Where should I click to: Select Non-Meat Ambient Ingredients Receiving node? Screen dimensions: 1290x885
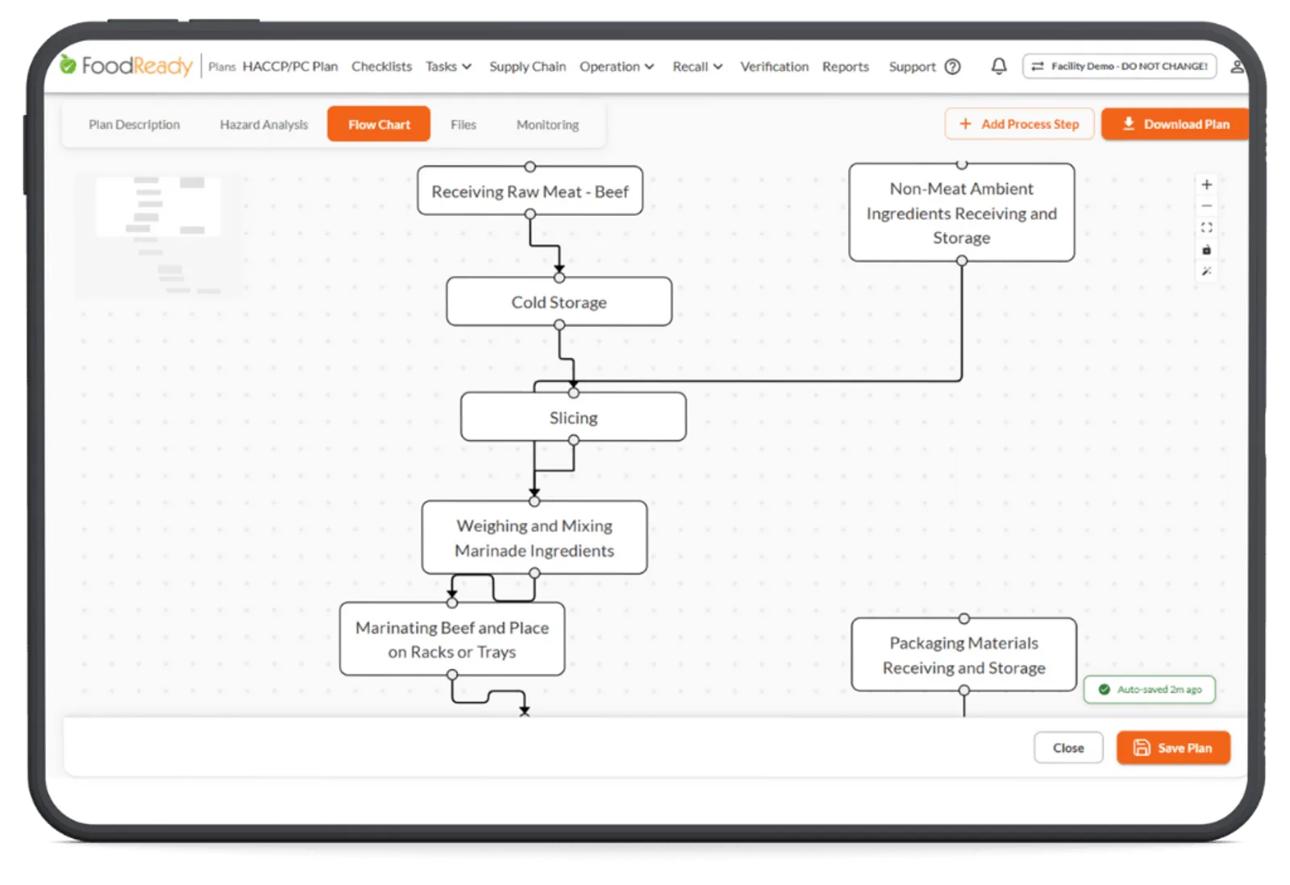[961, 213]
